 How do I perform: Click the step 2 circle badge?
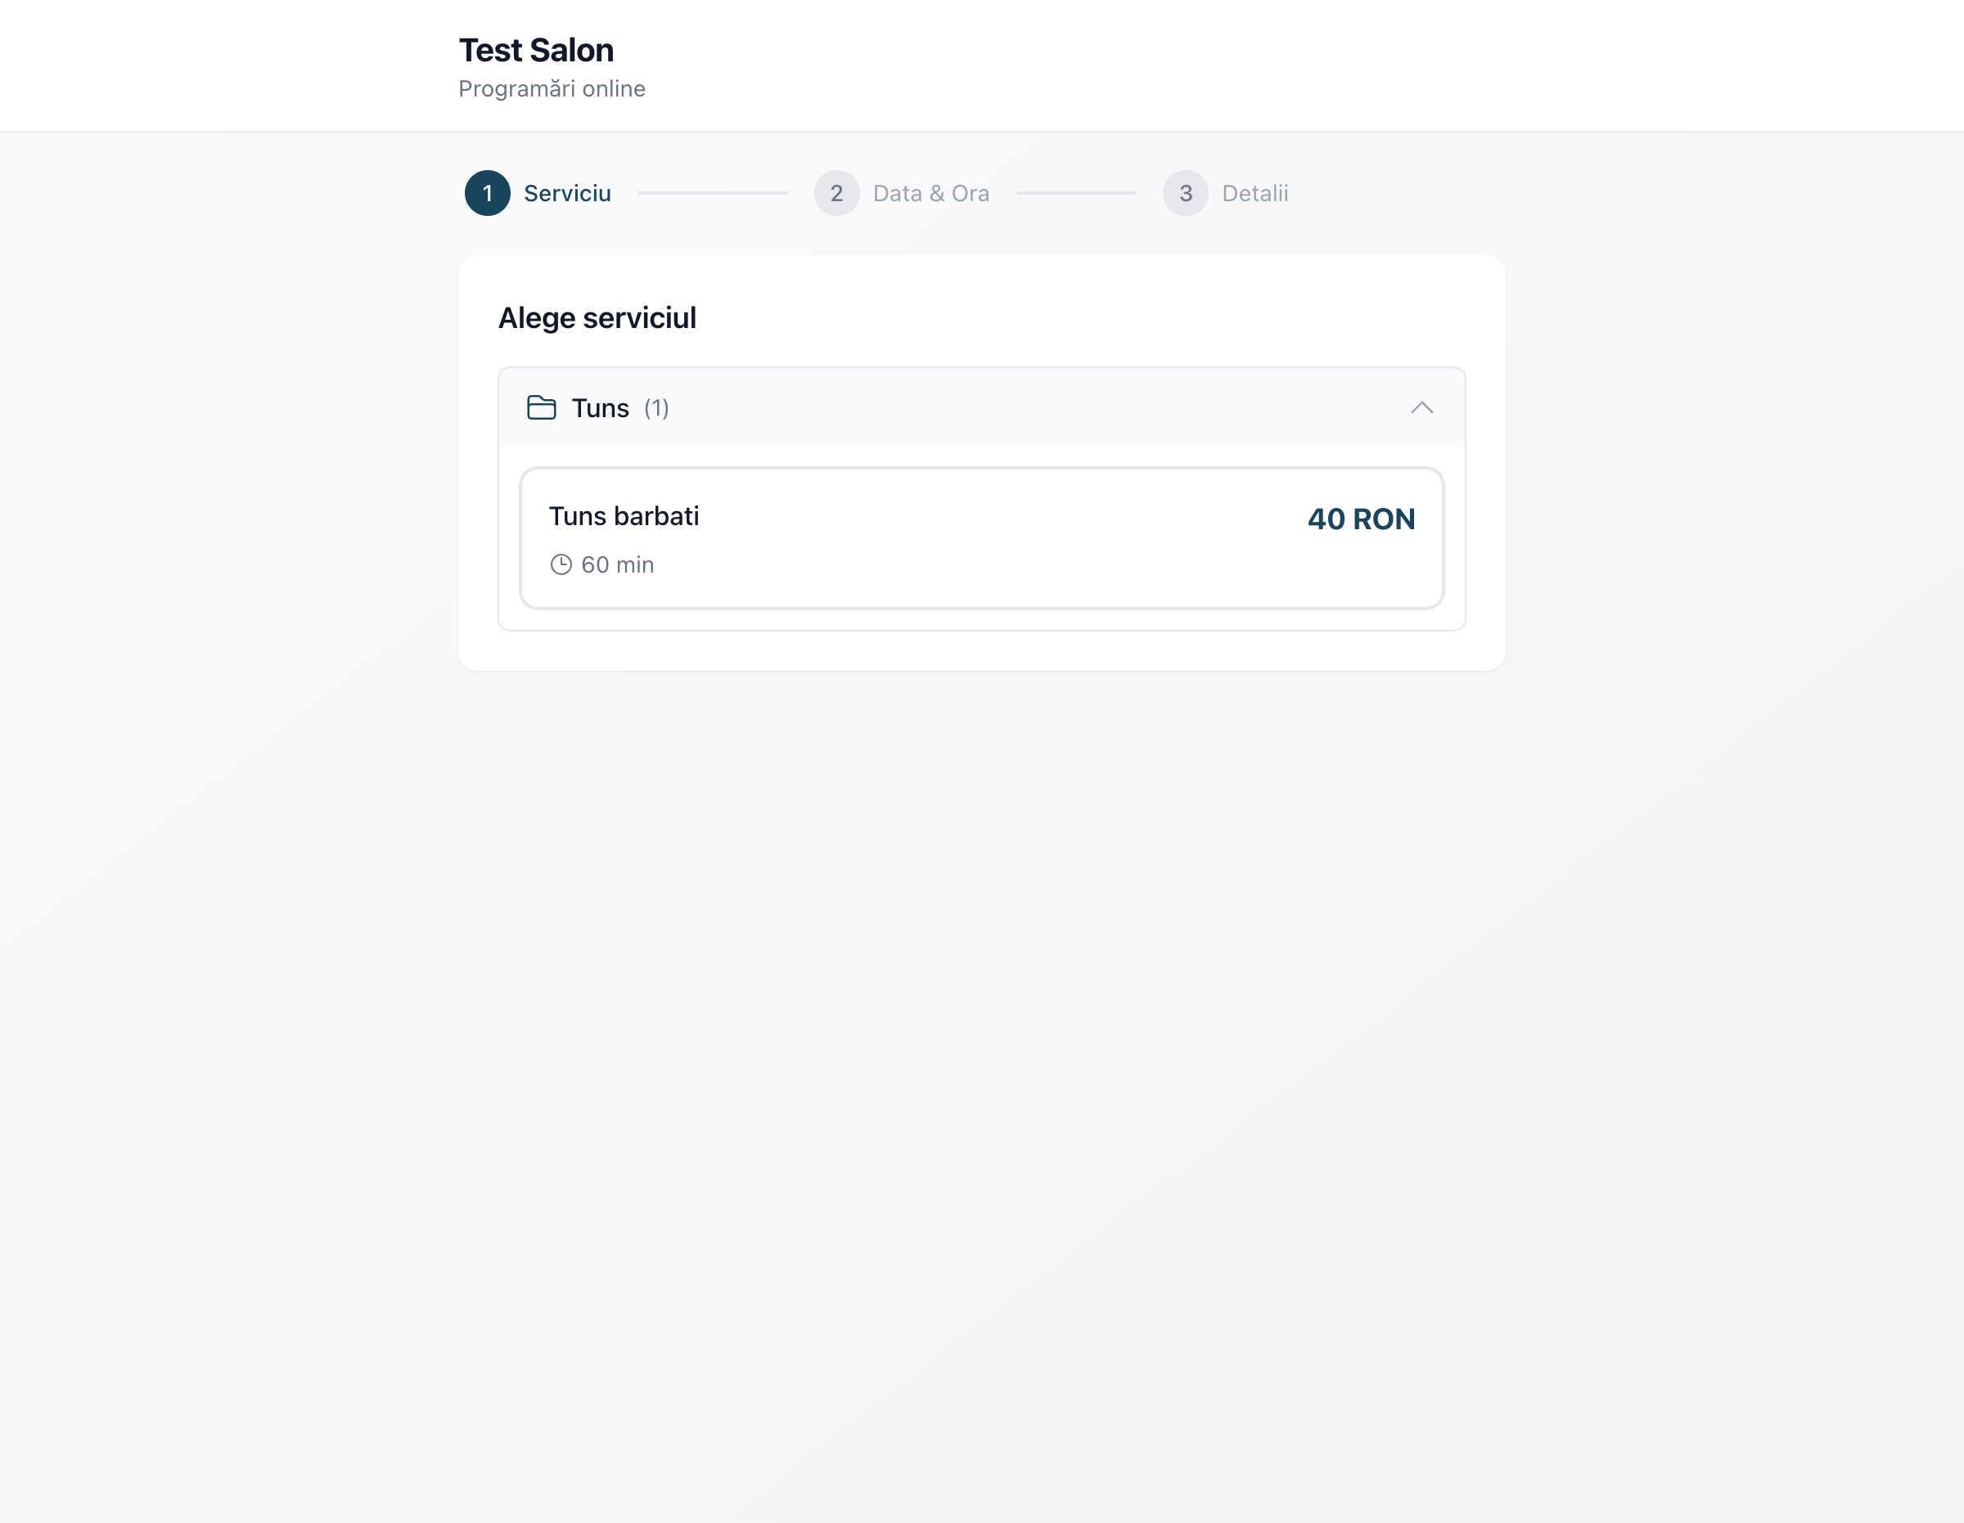pos(836,193)
